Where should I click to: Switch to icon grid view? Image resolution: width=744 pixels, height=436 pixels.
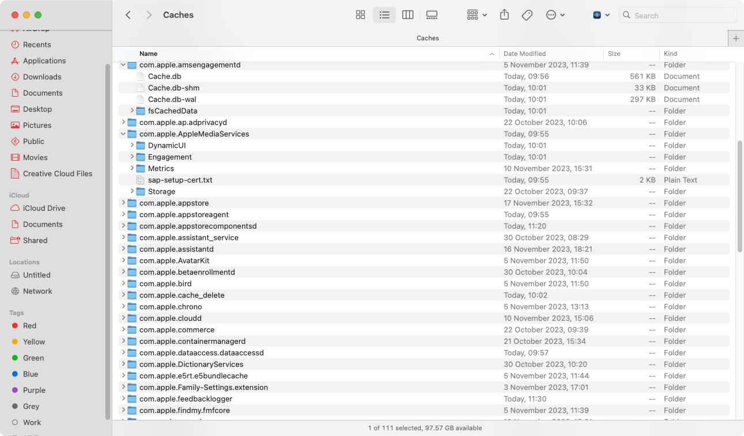[361, 15]
